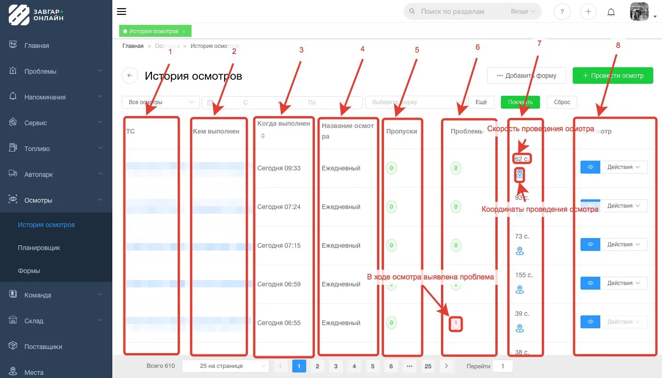Click the Напоминания bell icon in sidebar

tap(13, 97)
